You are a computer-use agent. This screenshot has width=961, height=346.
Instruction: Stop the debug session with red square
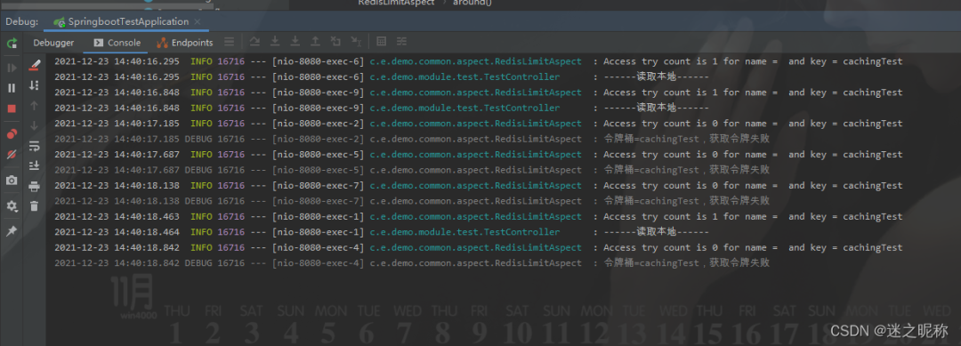click(12, 109)
